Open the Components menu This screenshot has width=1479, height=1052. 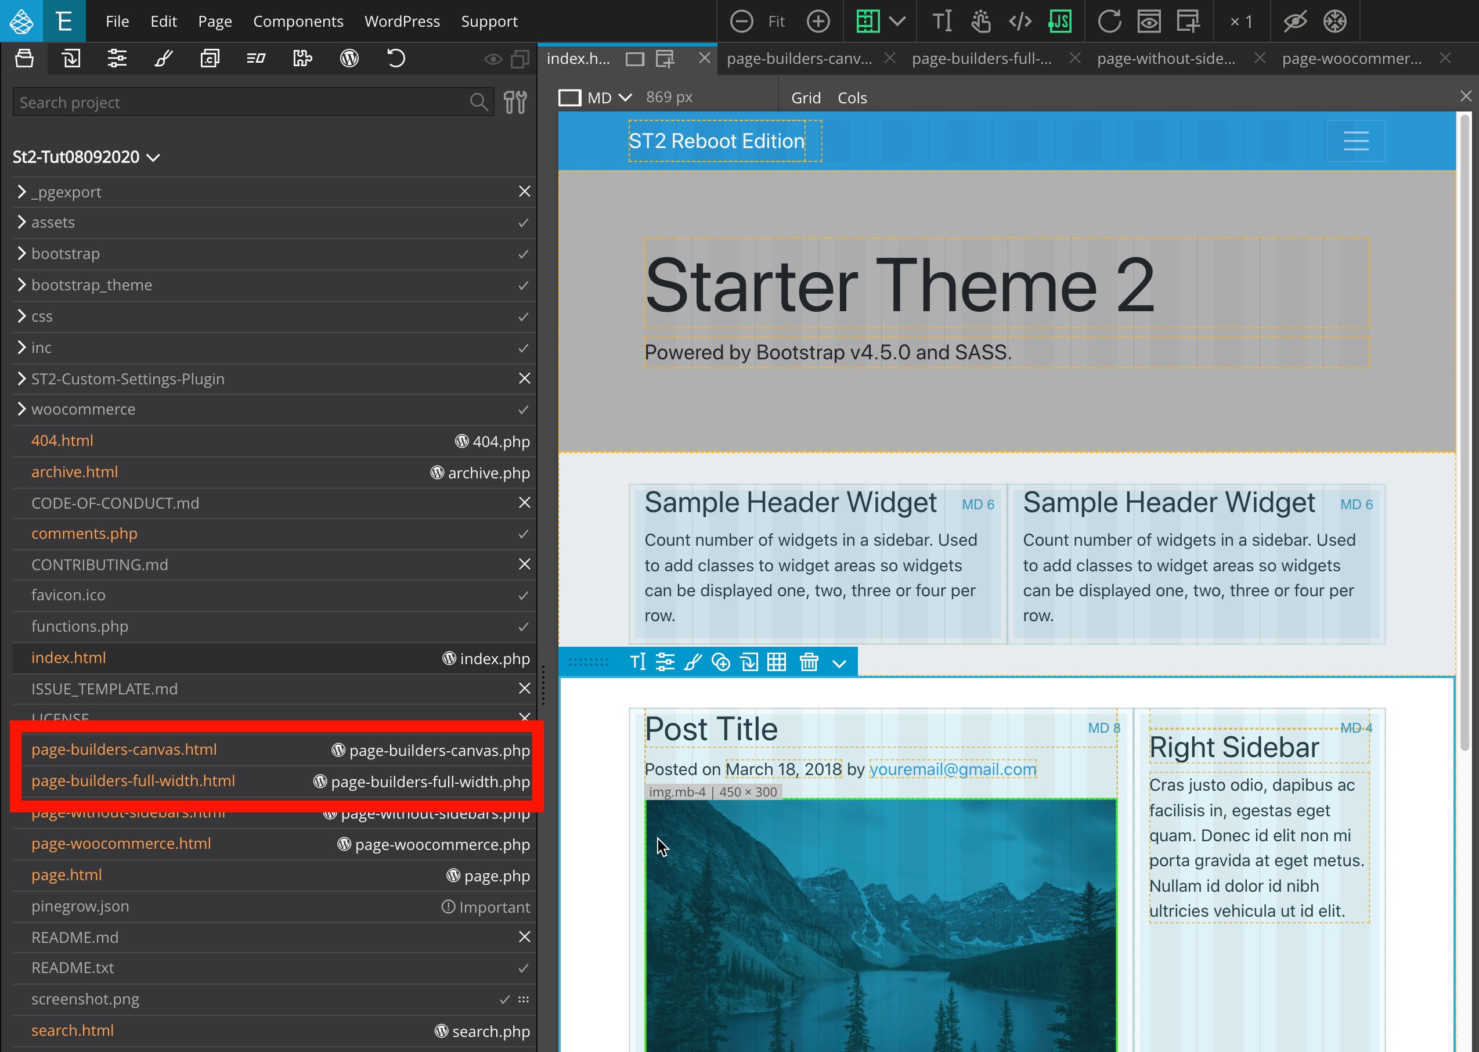[298, 21]
